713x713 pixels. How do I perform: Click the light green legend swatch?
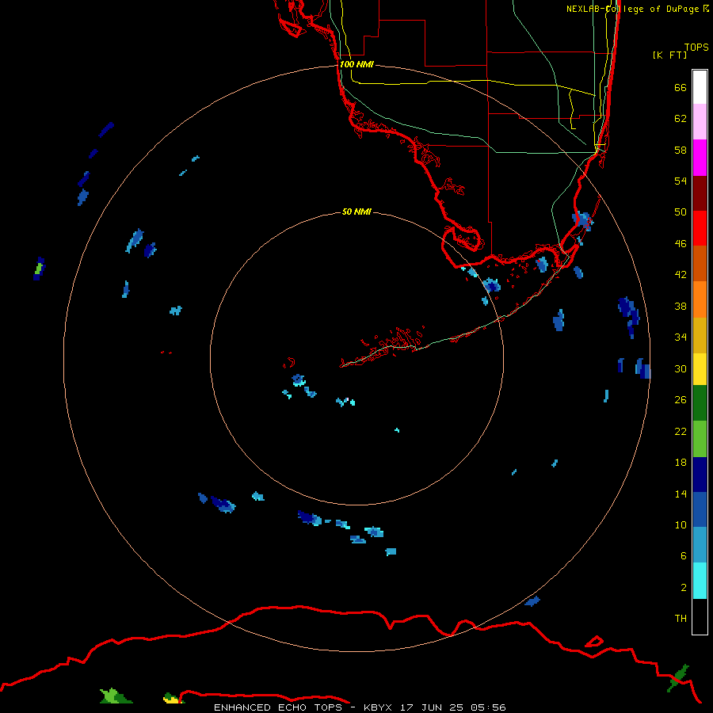pyautogui.click(x=700, y=439)
